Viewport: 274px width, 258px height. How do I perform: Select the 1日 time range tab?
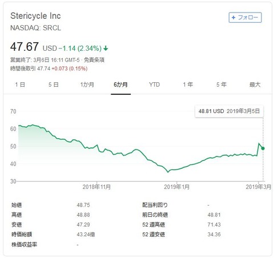[20, 84]
